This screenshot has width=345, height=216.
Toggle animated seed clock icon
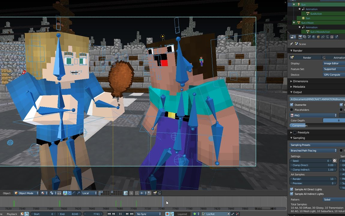(335, 161)
